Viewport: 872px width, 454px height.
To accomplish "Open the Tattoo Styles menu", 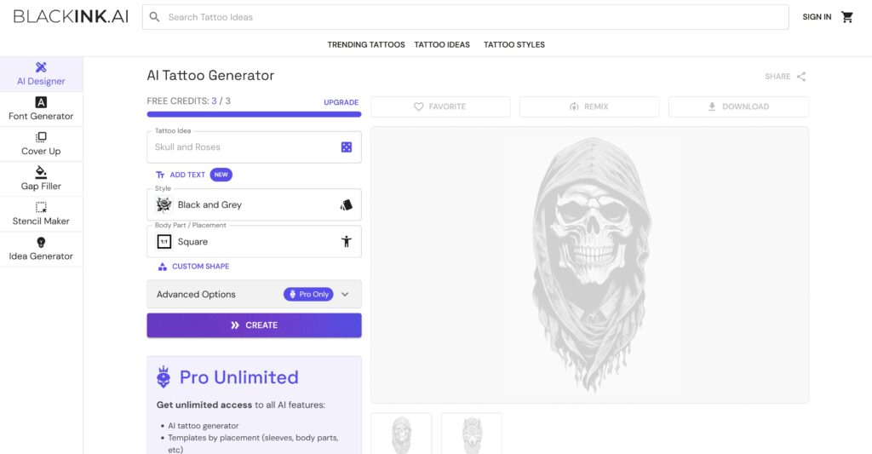I will coord(514,44).
